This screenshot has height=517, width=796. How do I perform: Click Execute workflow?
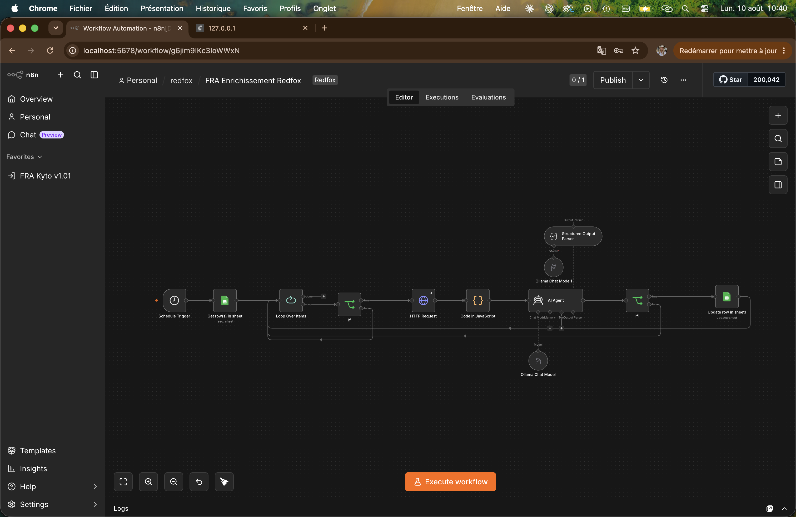[450, 481]
